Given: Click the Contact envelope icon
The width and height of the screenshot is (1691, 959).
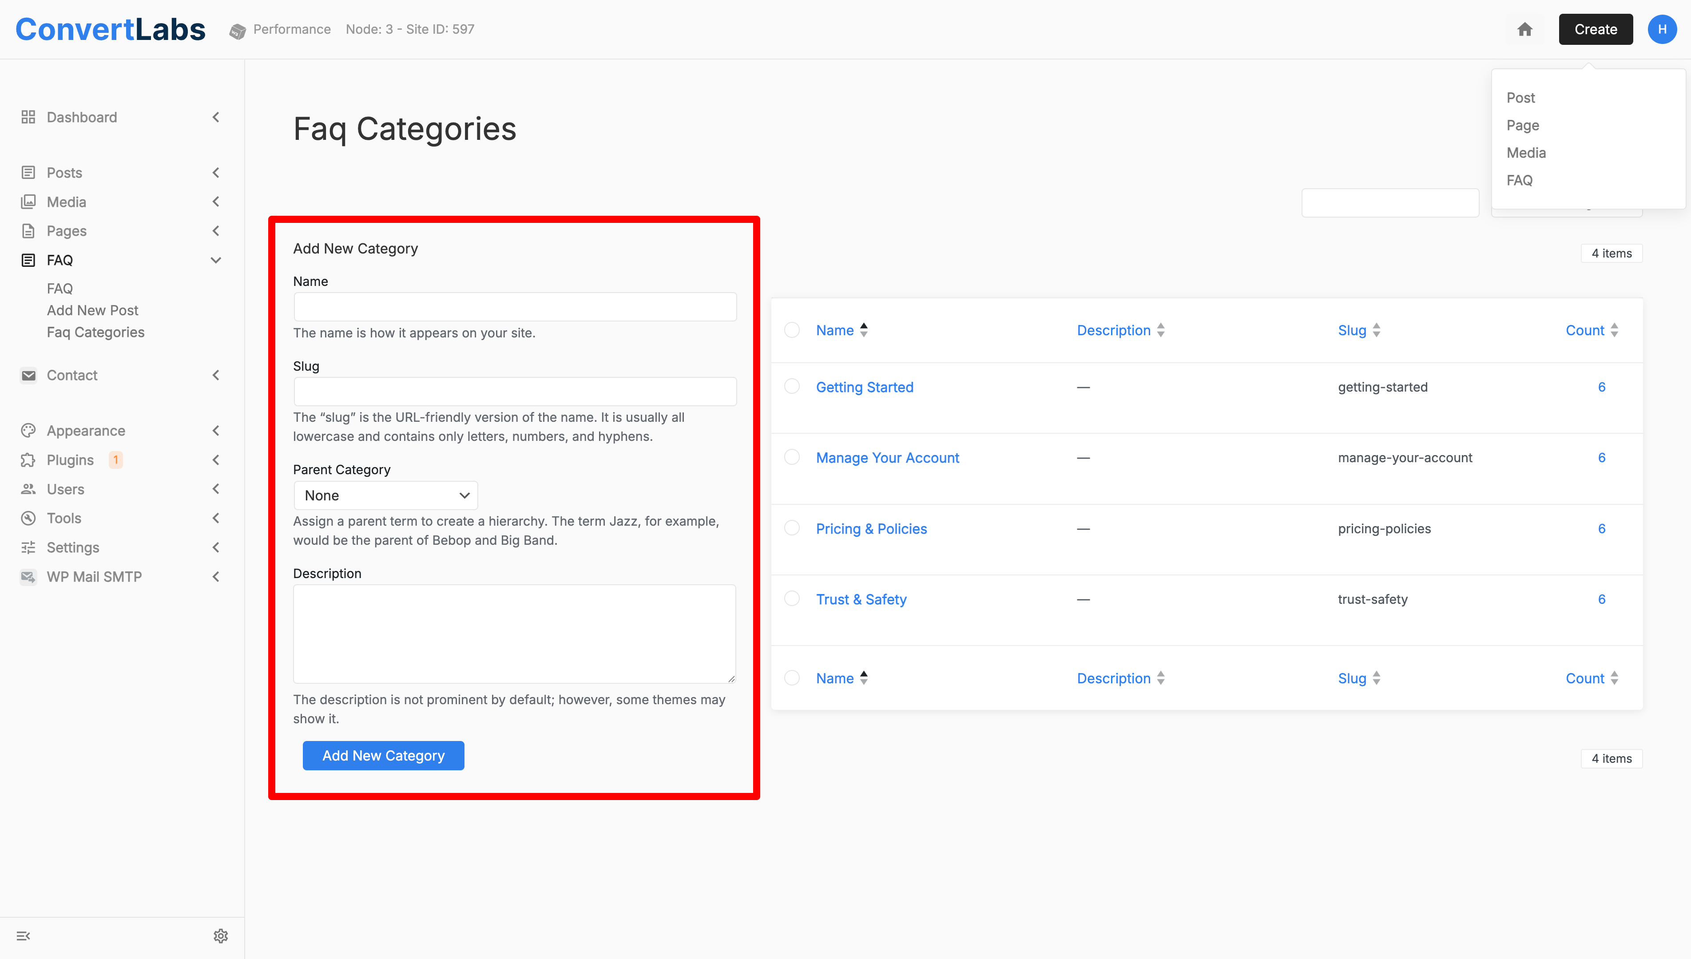Looking at the screenshot, I should click(x=28, y=376).
